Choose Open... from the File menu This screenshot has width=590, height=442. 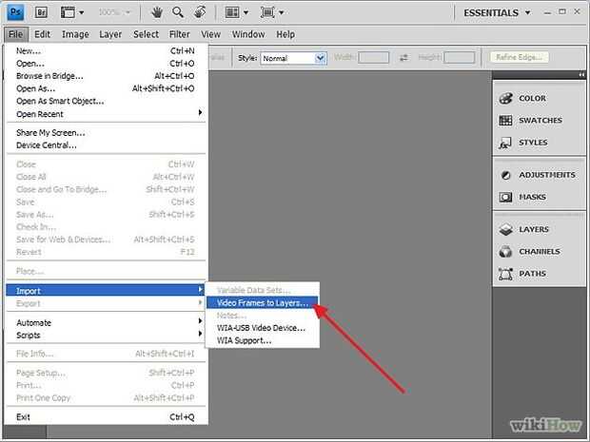(106, 63)
